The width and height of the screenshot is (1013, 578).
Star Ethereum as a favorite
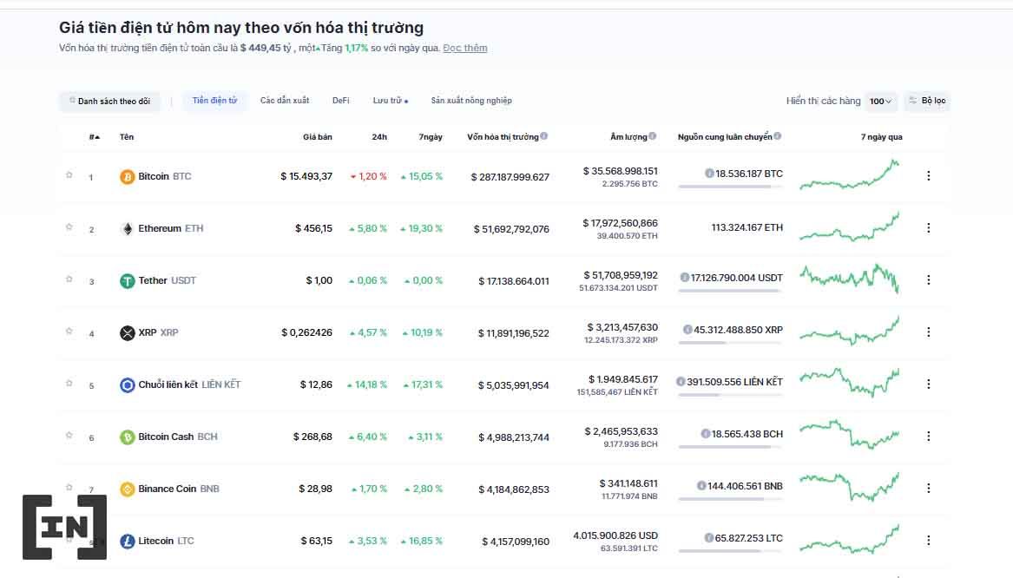[x=69, y=227]
